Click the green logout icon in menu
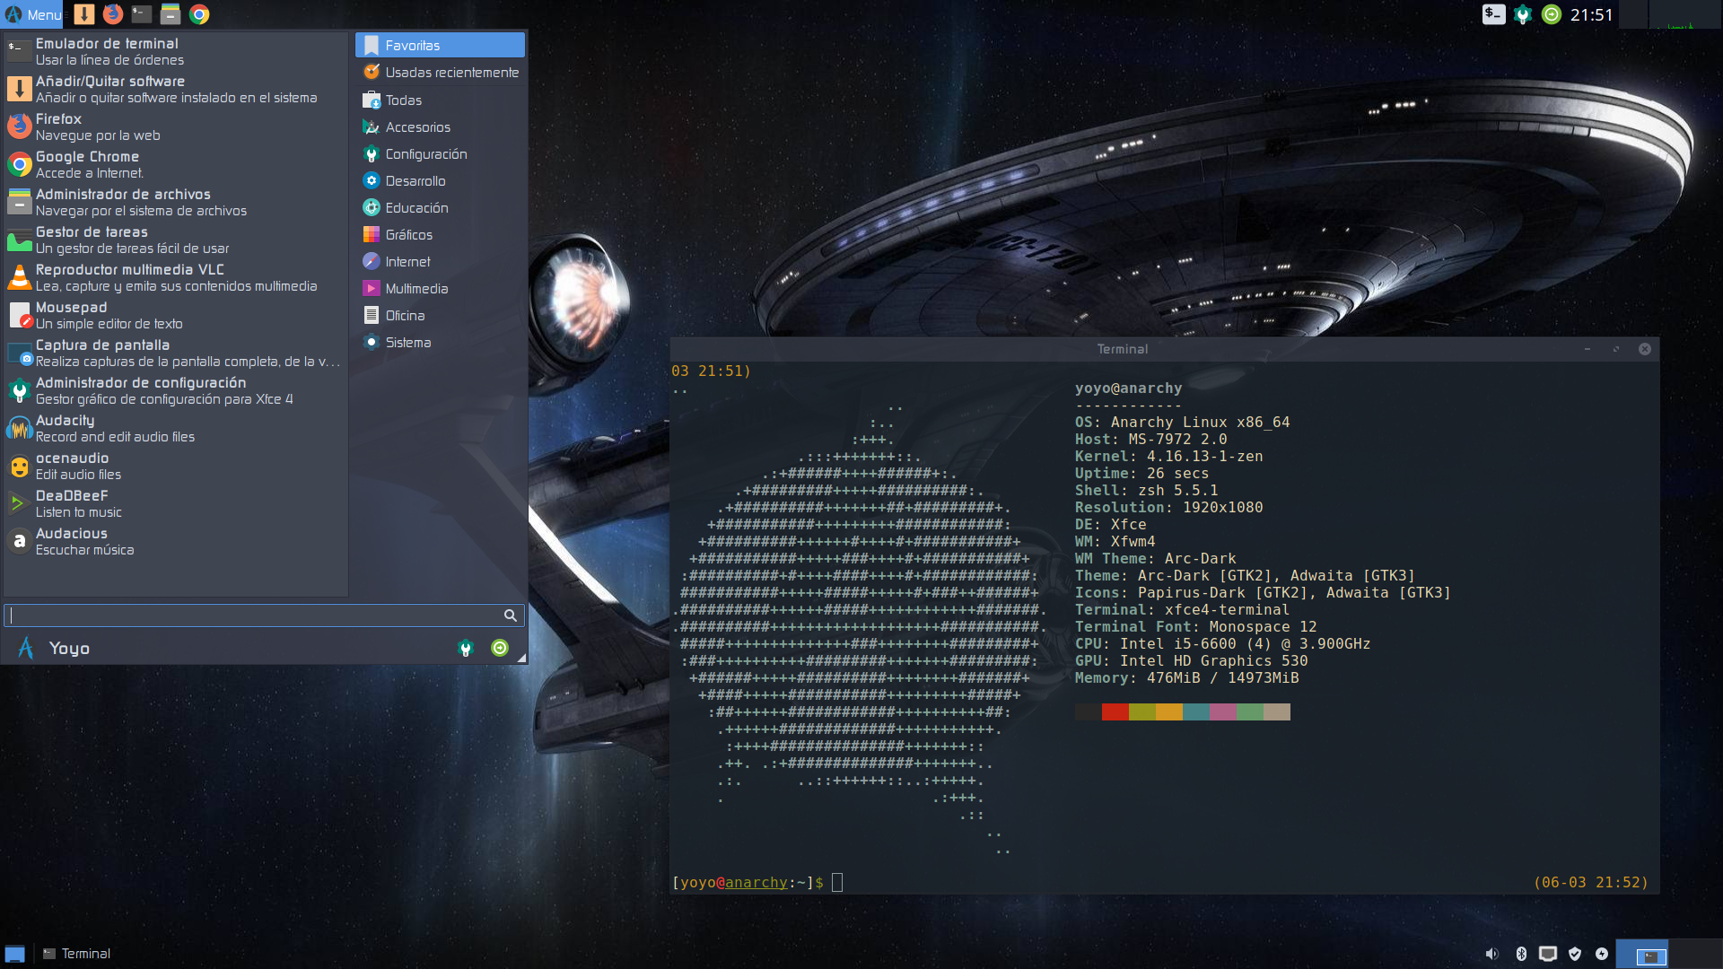Viewport: 1723px width, 969px height. pos(500,648)
